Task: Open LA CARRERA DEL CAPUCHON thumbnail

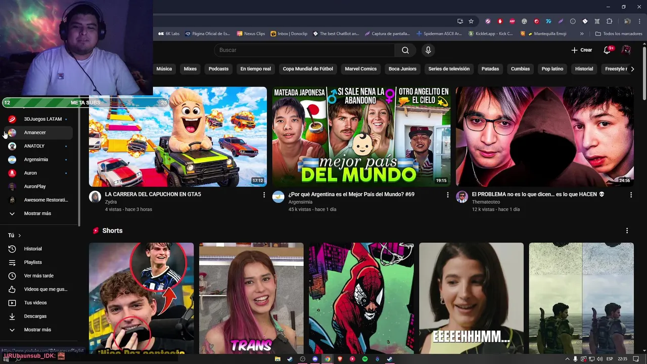Action: (x=178, y=136)
